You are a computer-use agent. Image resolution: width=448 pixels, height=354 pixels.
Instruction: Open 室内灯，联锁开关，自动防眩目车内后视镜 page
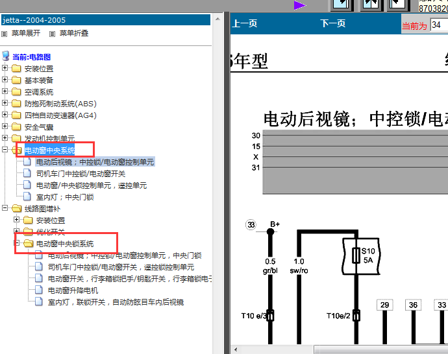116,302
